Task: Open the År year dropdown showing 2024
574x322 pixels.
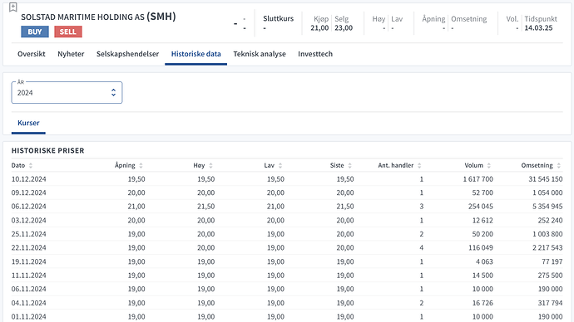Action: [x=67, y=93]
